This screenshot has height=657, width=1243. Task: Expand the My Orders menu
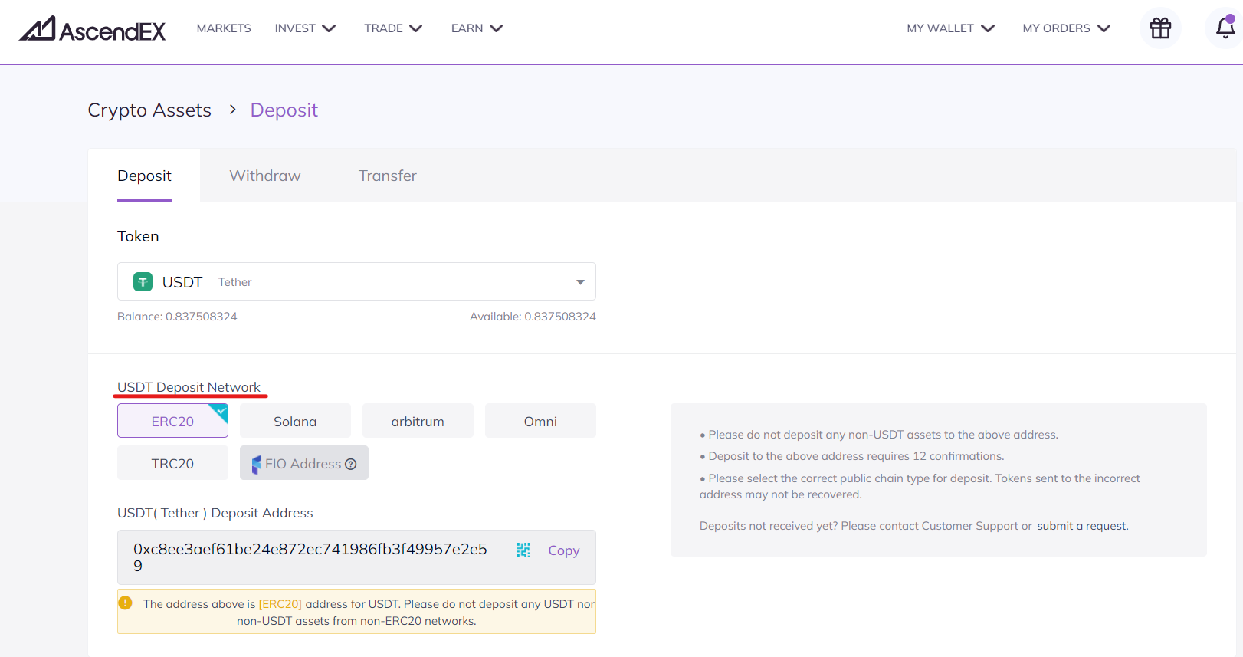pos(1066,28)
